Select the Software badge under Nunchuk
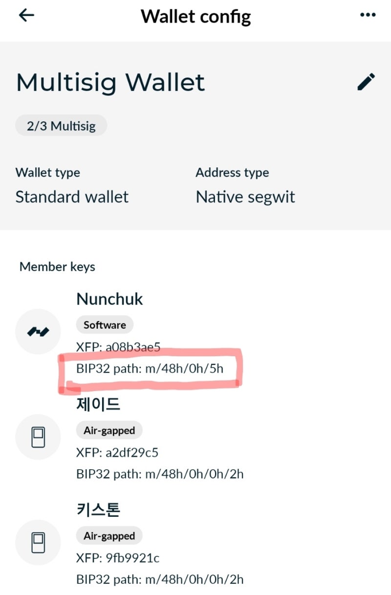Screen dimensions: 391x595 tap(104, 324)
